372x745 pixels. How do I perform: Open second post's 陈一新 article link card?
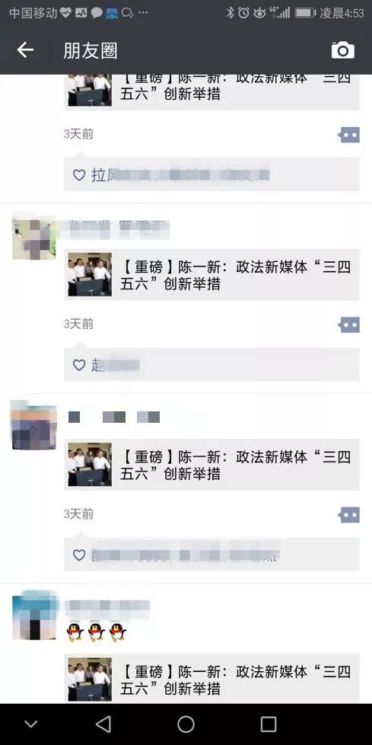click(x=211, y=275)
